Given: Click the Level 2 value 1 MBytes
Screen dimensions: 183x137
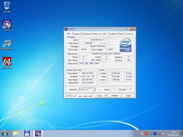Looking at the screenshot, I should (x=116, y=80).
